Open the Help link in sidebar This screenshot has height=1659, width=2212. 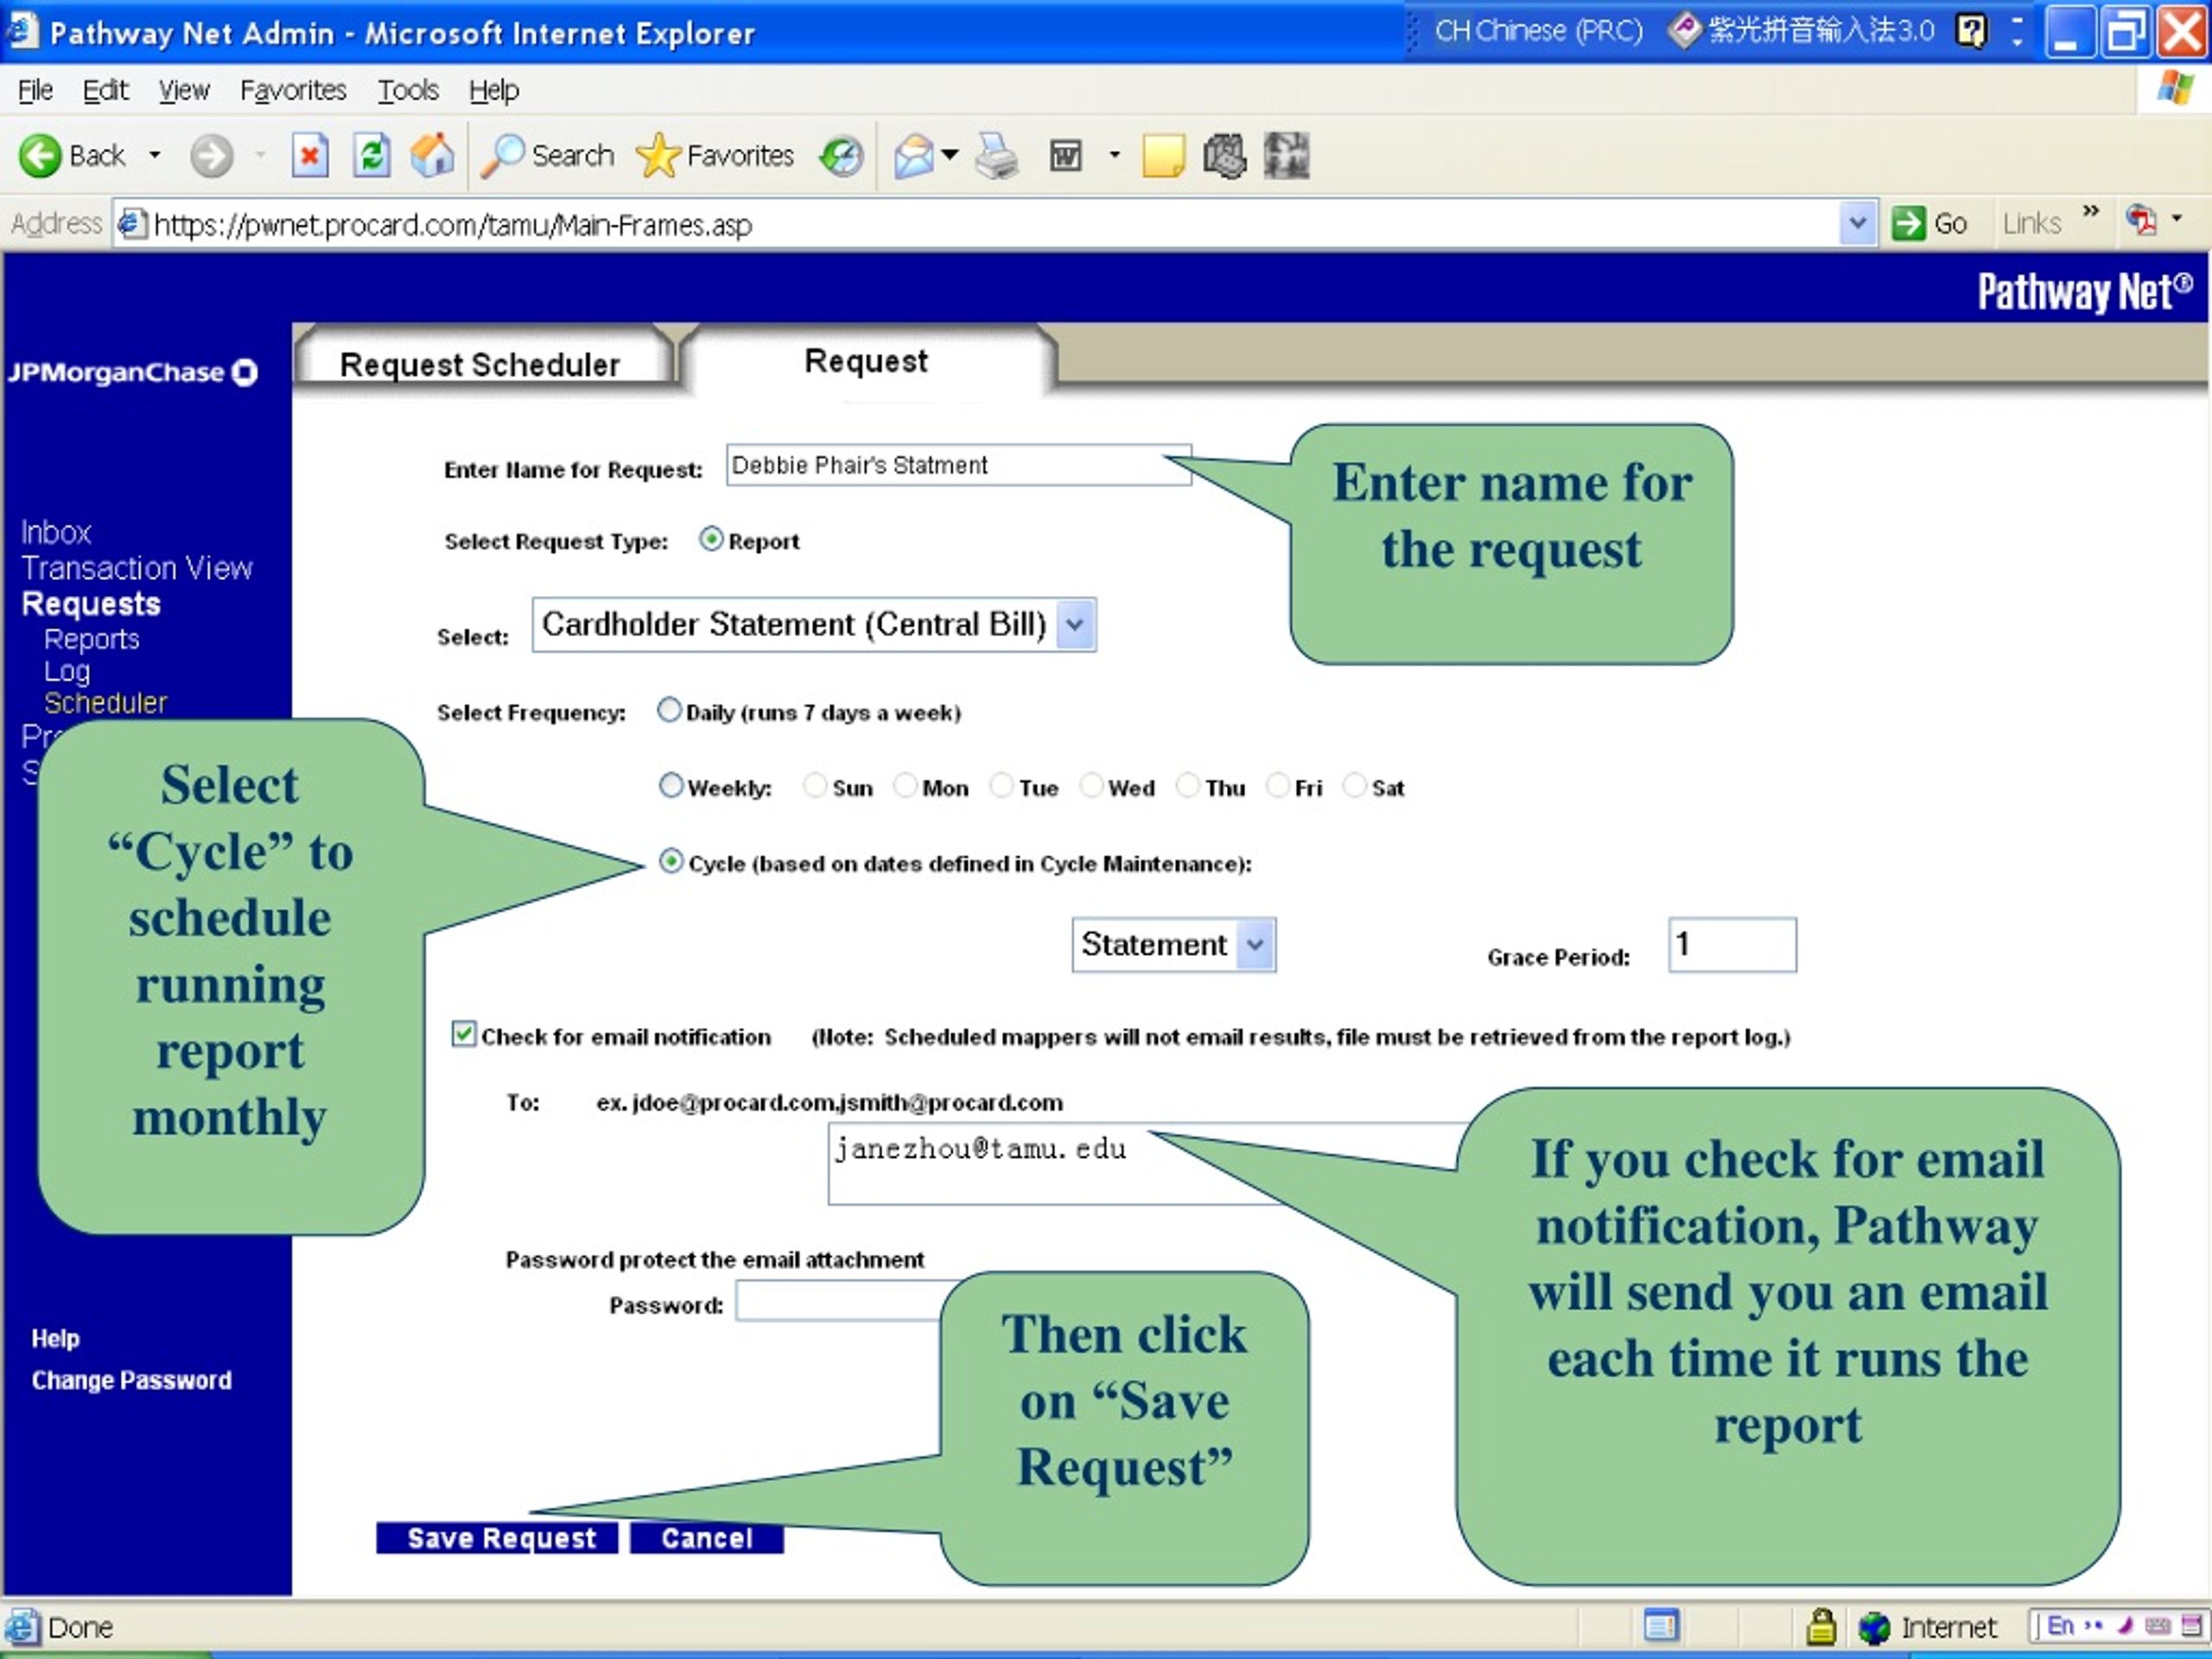pyautogui.click(x=55, y=1338)
